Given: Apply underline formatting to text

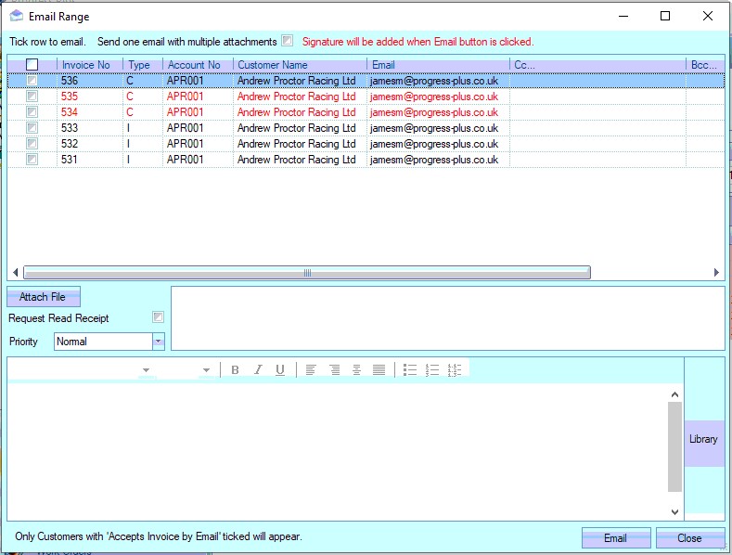Looking at the screenshot, I should 280,369.
